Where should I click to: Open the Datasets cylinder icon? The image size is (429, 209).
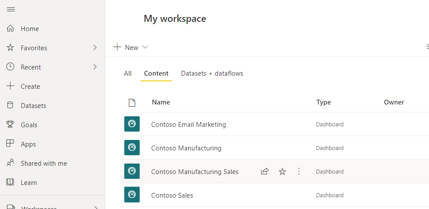click(x=11, y=106)
